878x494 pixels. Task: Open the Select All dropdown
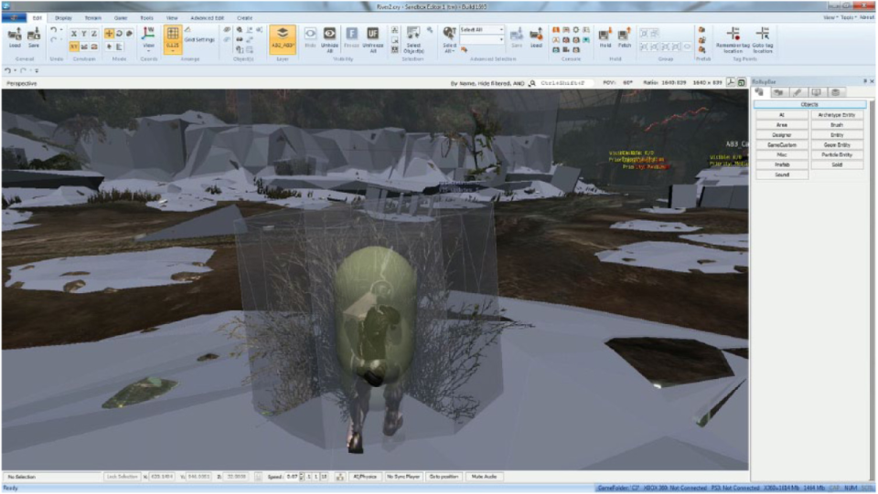coord(482,29)
